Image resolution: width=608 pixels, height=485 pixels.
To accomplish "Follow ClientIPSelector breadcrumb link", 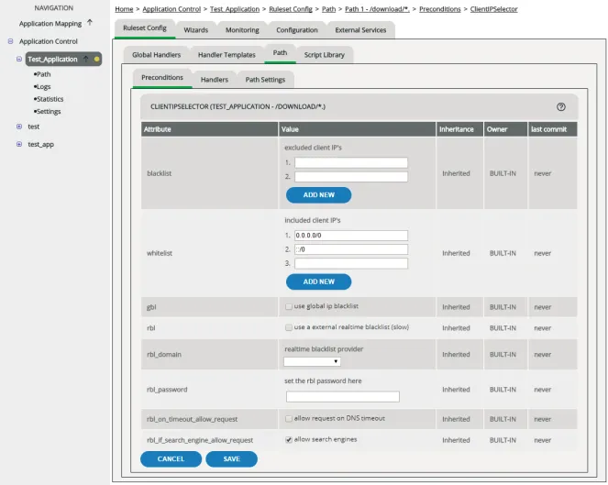I will (x=494, y=9).
